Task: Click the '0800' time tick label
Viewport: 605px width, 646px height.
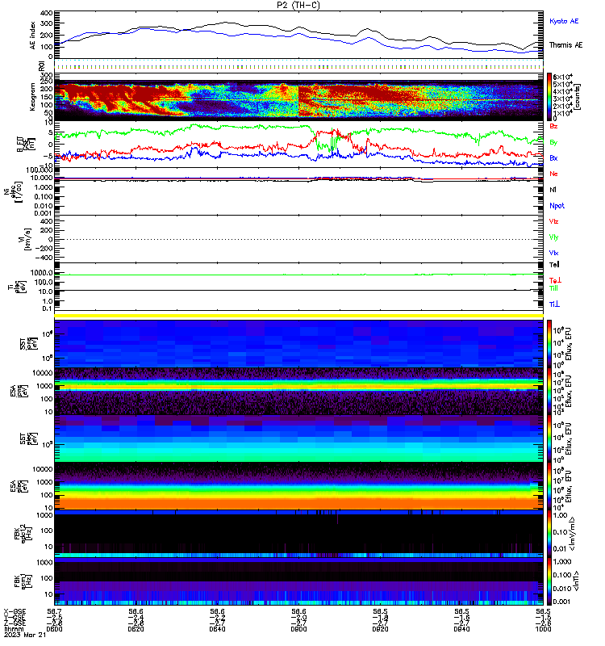Action: [x=54, y=629]
